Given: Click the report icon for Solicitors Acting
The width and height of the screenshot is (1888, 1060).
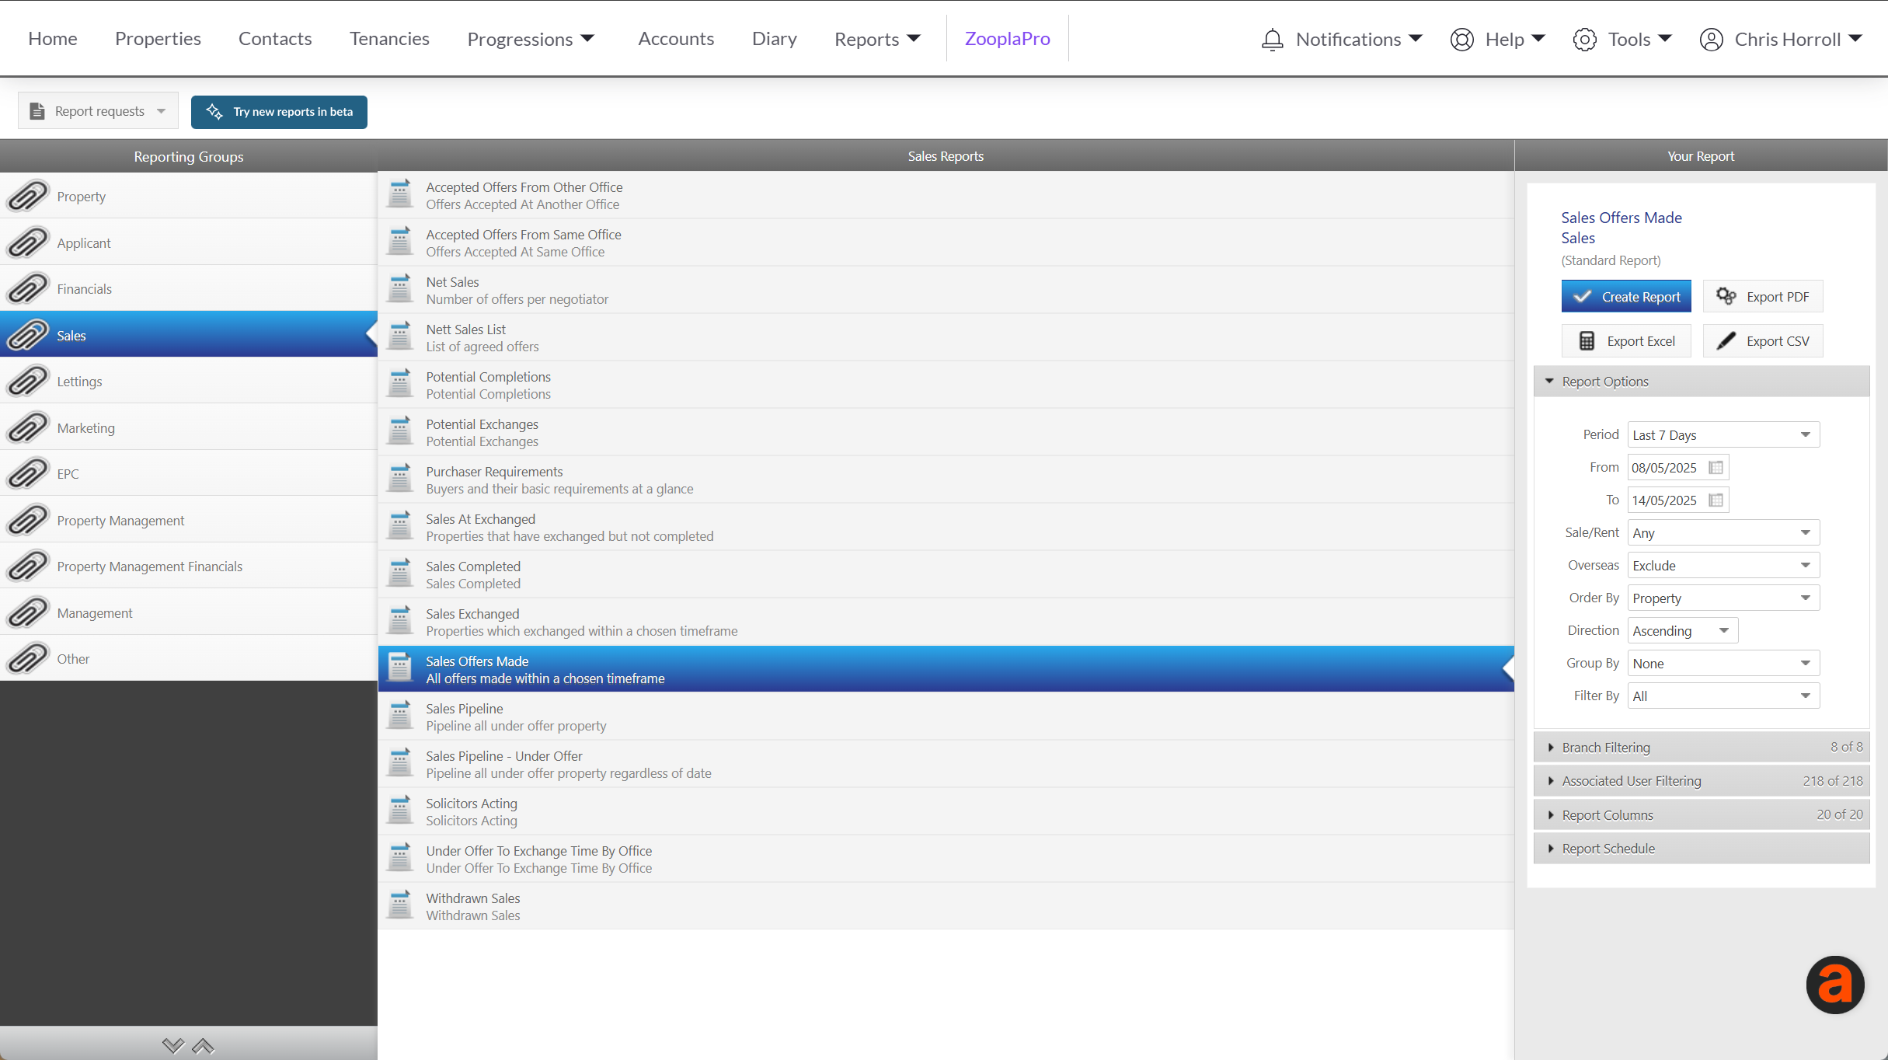Looking at the screenshot, I should coord(400,811).
